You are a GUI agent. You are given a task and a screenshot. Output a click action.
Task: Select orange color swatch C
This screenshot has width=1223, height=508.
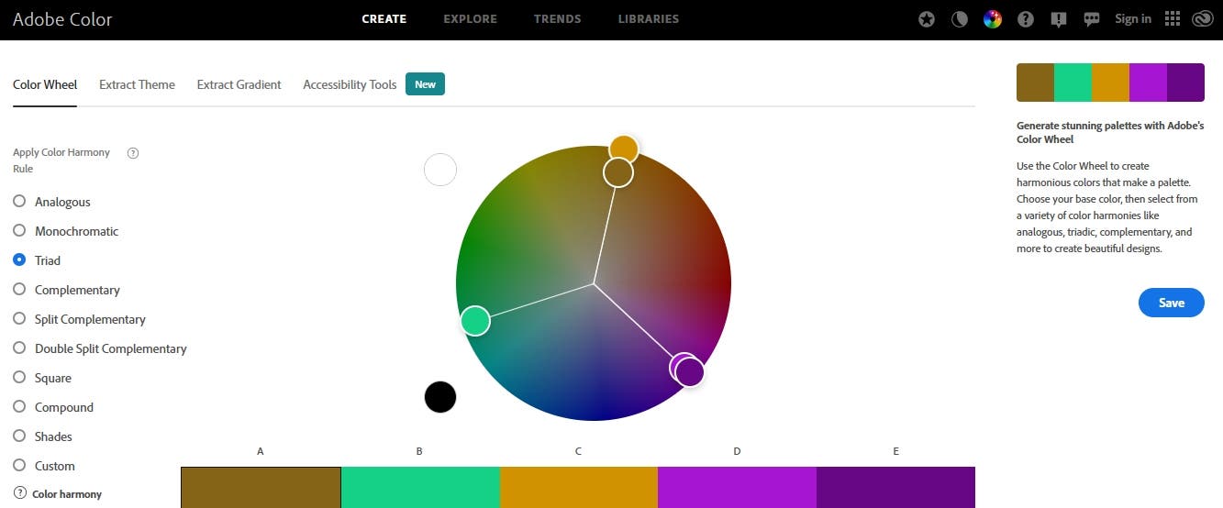click(x=579, y=487)
